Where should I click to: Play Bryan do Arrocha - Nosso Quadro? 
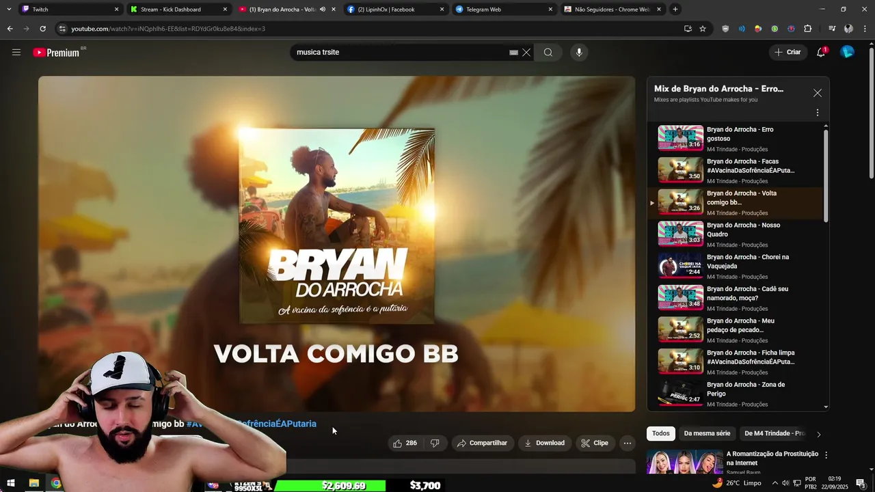tap(735, 234)
